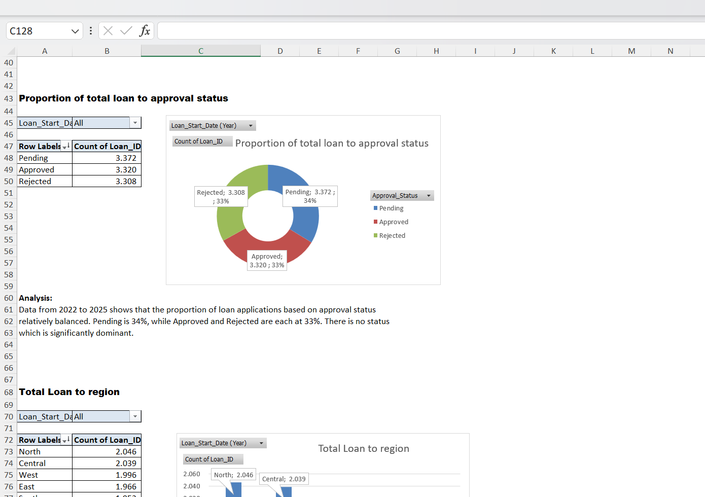Image resolution: width=705 pixels, height=497 pixels.
Task: Select the Approved legend entry in the donut chart
Action: tap(394, 222)
